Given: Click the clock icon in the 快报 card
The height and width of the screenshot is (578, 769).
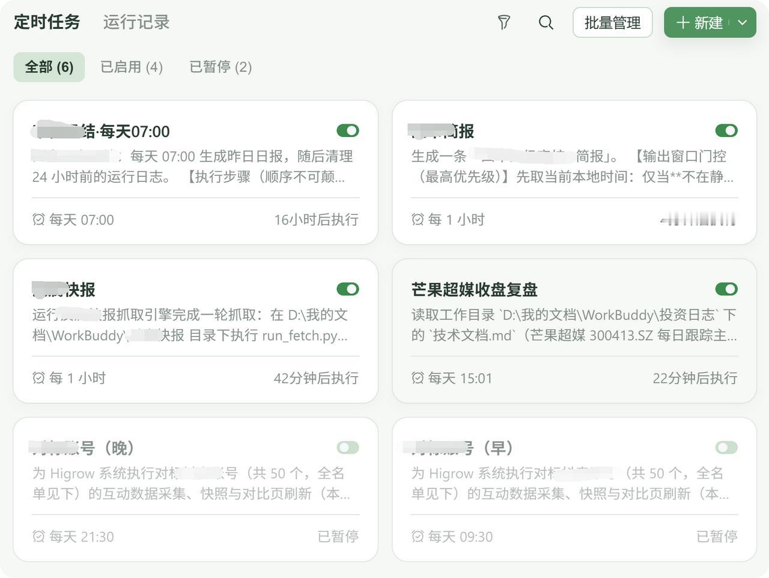Looking at the screenshot, I should pos(38,379).
